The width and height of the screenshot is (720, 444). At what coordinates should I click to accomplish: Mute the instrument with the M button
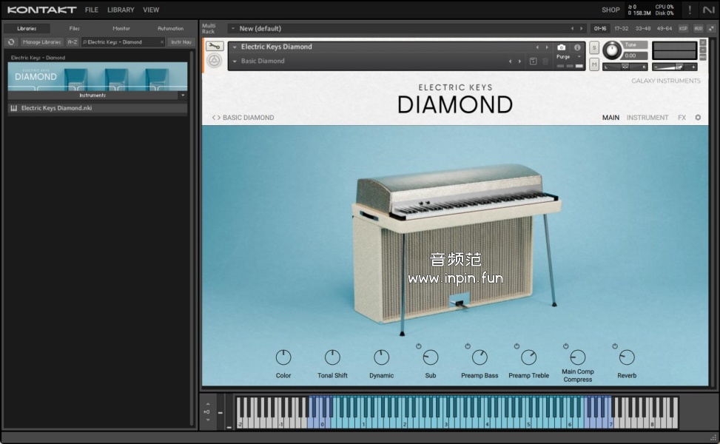pos(594,64)
